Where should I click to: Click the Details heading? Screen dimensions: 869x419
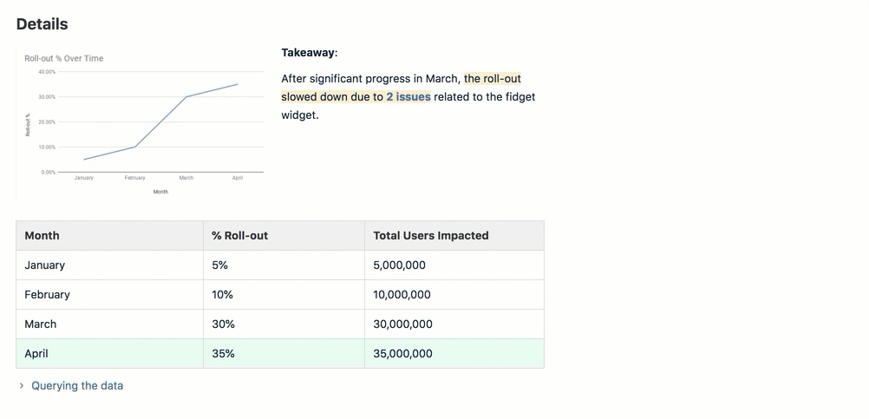pyautogui.click(x=42, y=24)
